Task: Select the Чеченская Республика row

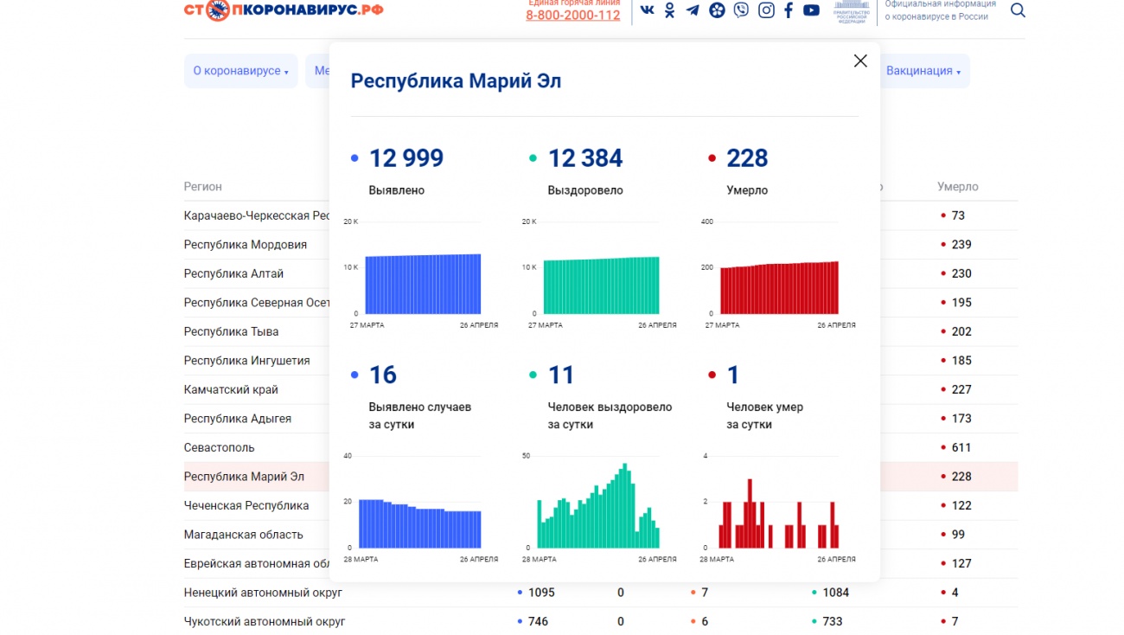Action: pos(246,505)
